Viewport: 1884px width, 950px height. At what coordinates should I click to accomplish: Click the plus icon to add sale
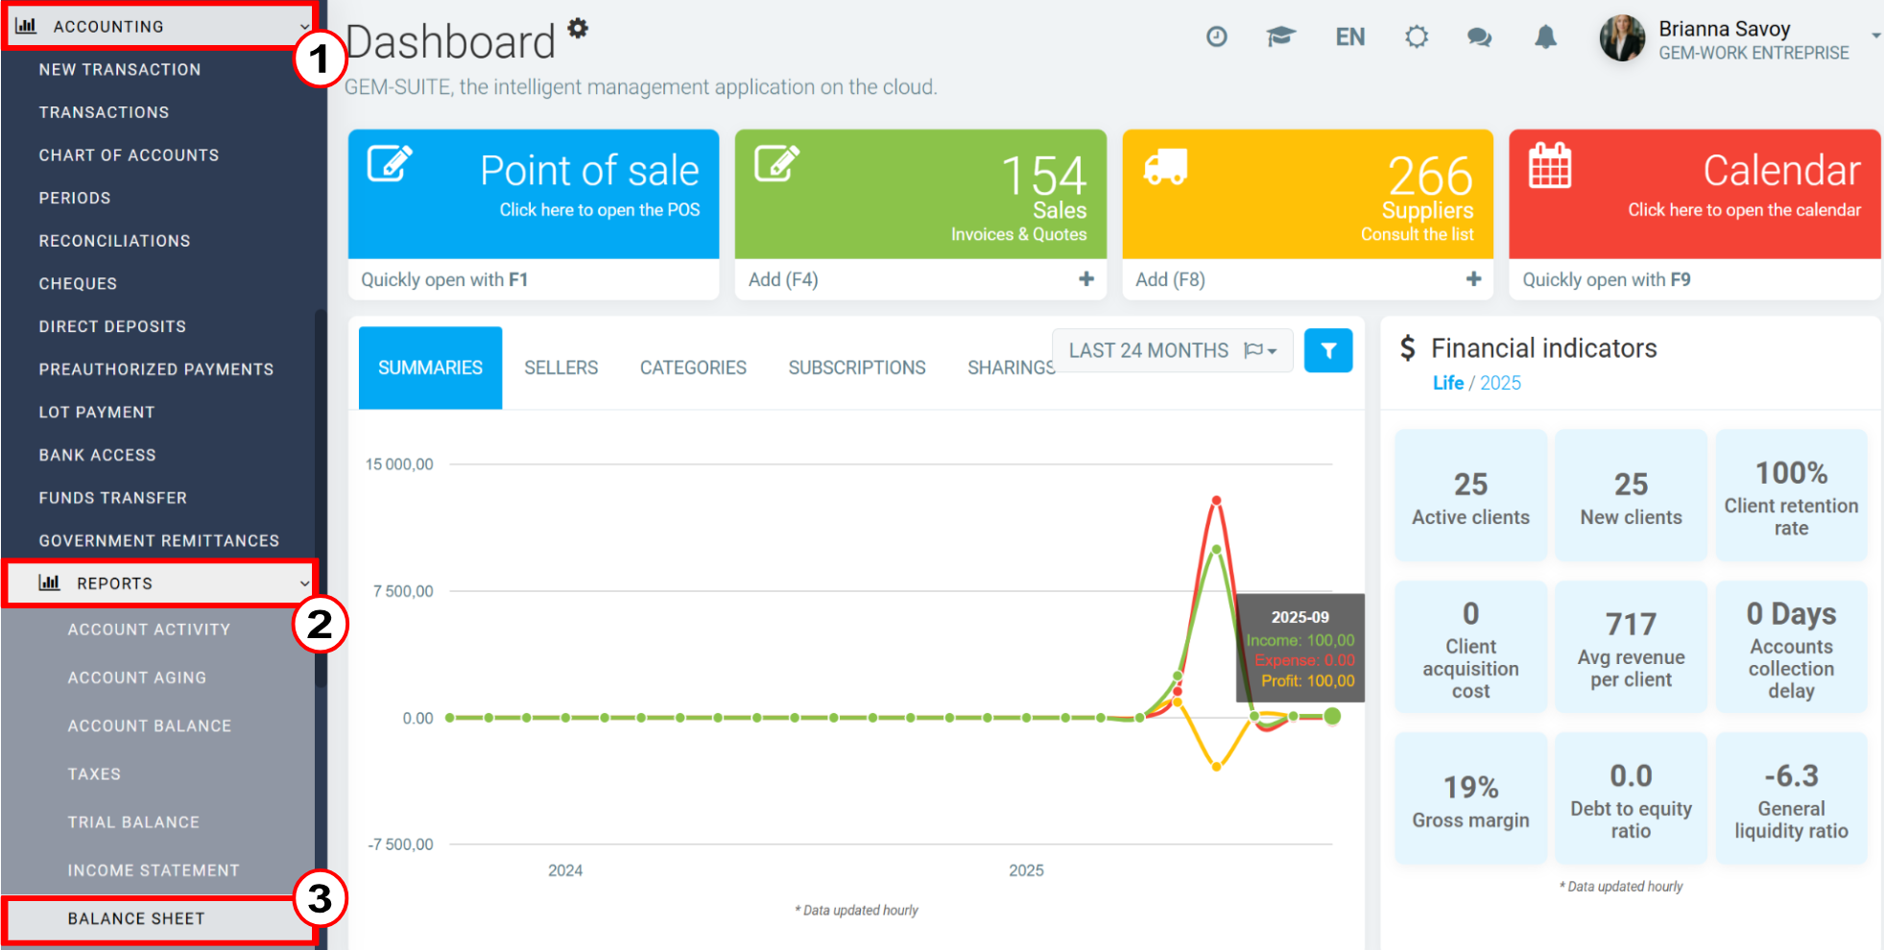[1085, 279]
